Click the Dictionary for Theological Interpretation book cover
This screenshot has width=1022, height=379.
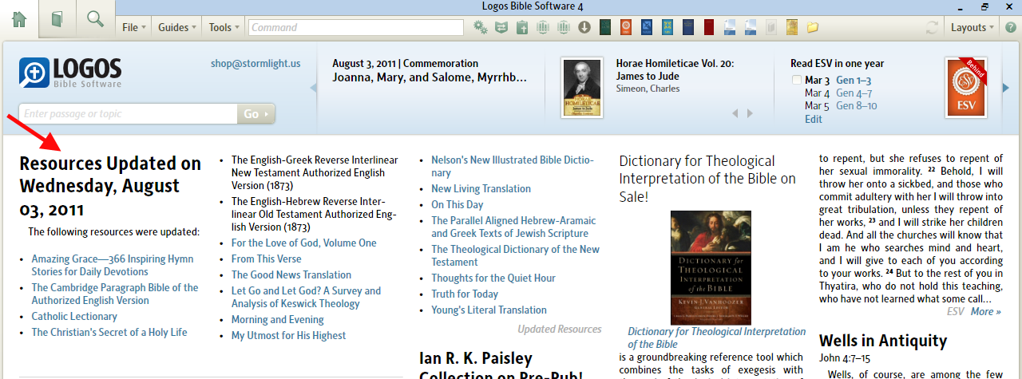711,266
